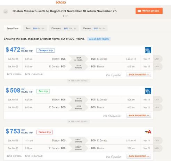Switch to Best $508 tab
This screenshot has width=171, height=161.
(35, 28)
